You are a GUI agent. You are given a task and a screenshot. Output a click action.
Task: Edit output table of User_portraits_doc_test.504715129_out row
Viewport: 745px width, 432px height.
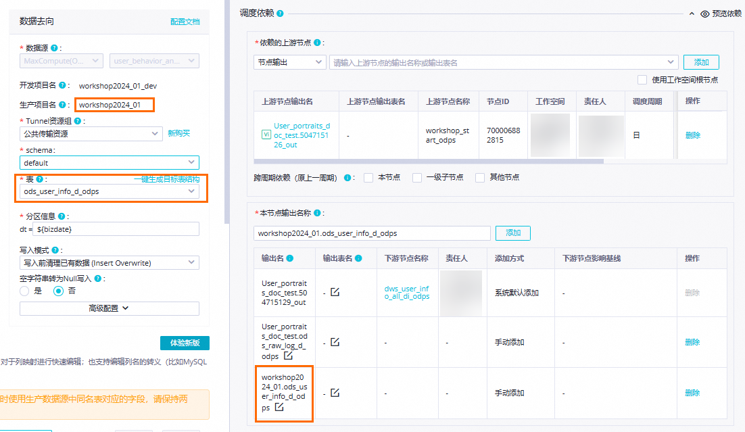click(335, 292)
